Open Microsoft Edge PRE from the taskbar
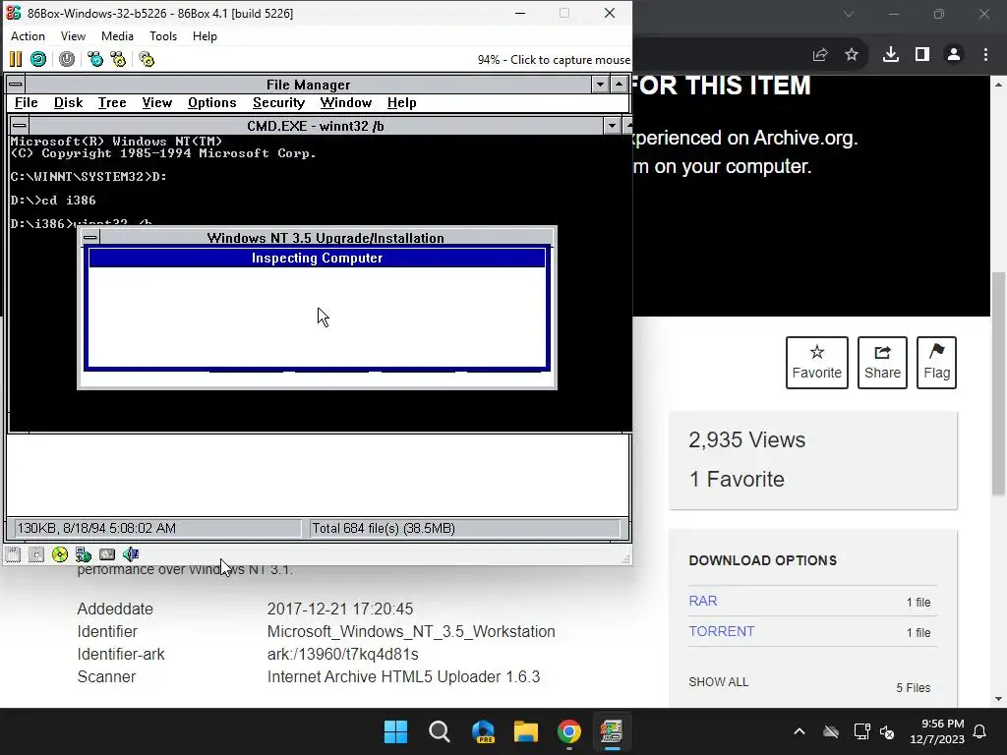Image resolution: width=1007 pixels, height=755 pixels. coord(483,731)
